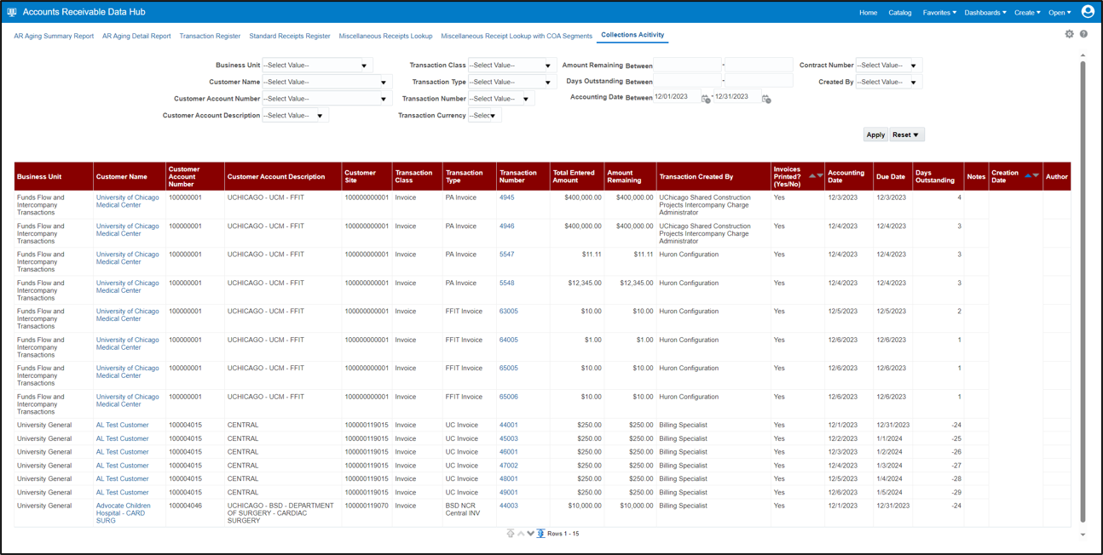Screen dimensions: 1103x555
Task: Open Miscellaneous Receipt Lookup with COA Segments tab
Action: 517,37
